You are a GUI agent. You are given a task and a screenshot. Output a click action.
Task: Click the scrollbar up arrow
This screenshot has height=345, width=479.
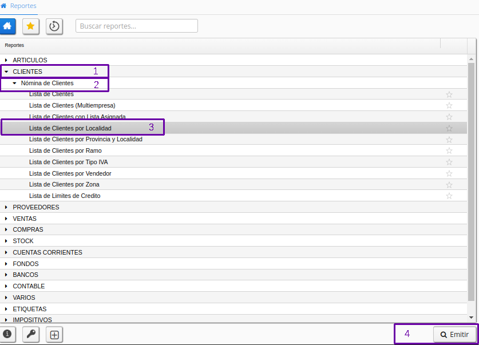point(472,59)
